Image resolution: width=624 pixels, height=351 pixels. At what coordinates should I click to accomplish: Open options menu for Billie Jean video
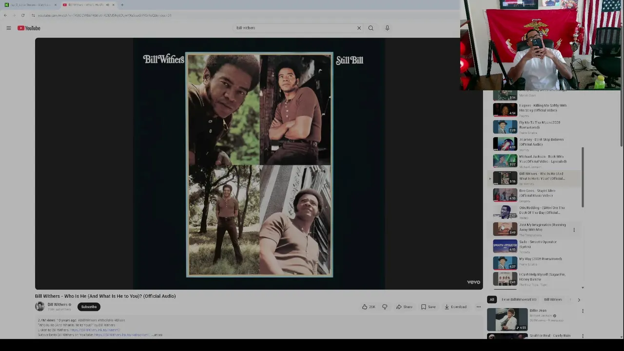click(582, 311)
